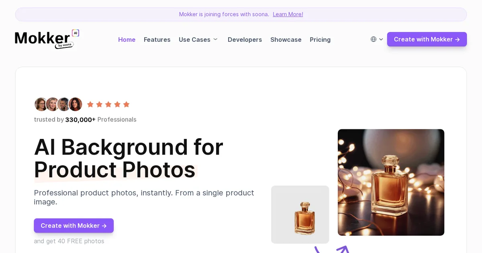Click header Create with Mokker button
The image size is (482, 253).
tap(427, 39)
